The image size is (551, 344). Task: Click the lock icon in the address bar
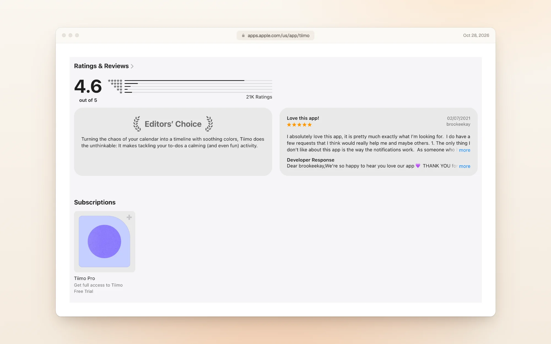[243, 36]
